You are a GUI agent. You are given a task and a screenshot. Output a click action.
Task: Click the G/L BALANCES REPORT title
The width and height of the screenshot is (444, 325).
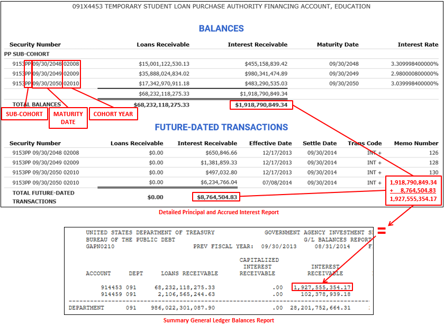(338, 240)
